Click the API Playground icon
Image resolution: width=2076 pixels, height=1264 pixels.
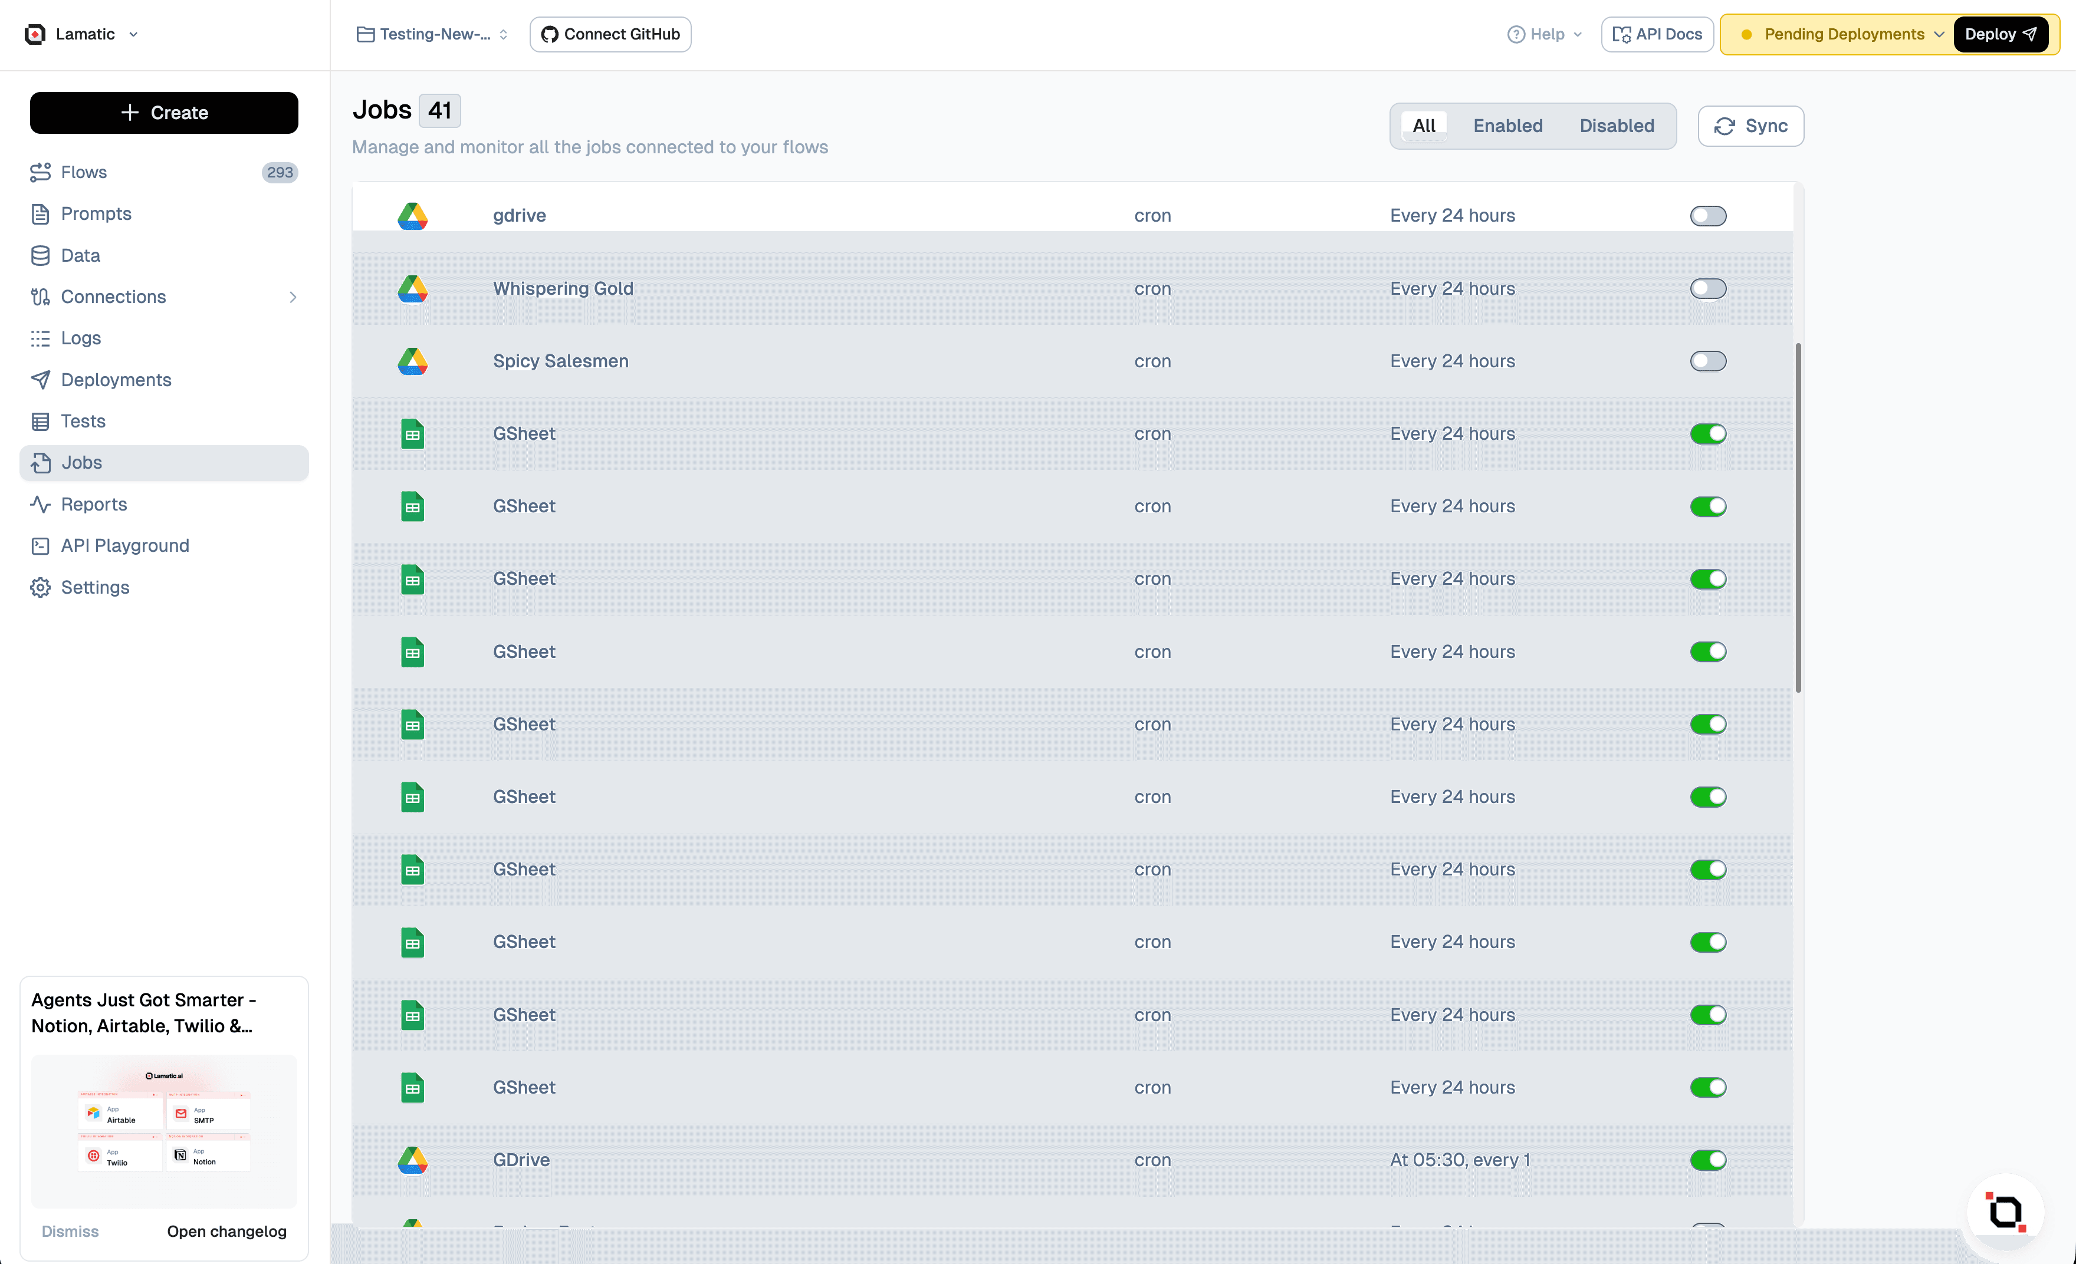41,546
